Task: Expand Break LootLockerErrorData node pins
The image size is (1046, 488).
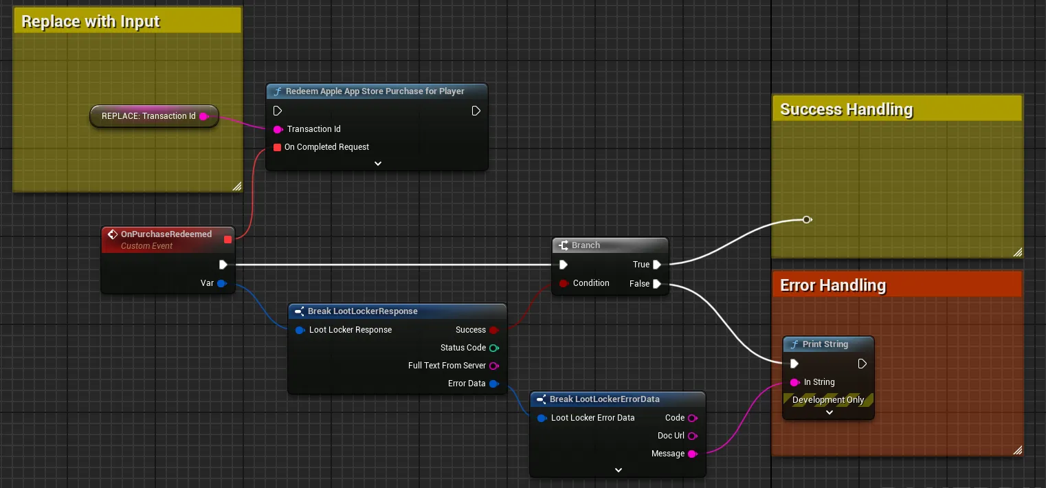Action: pyautogui.click(x=618, y=470)
